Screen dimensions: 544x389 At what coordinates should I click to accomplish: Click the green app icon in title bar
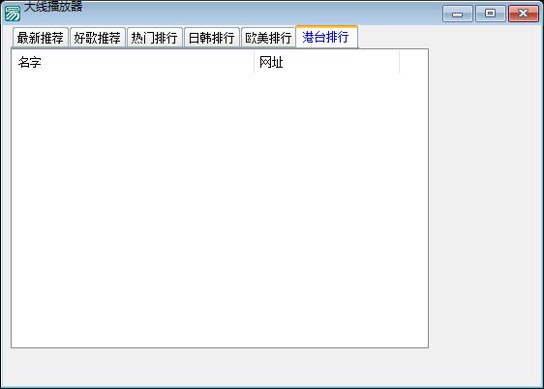tap(13, 14)
